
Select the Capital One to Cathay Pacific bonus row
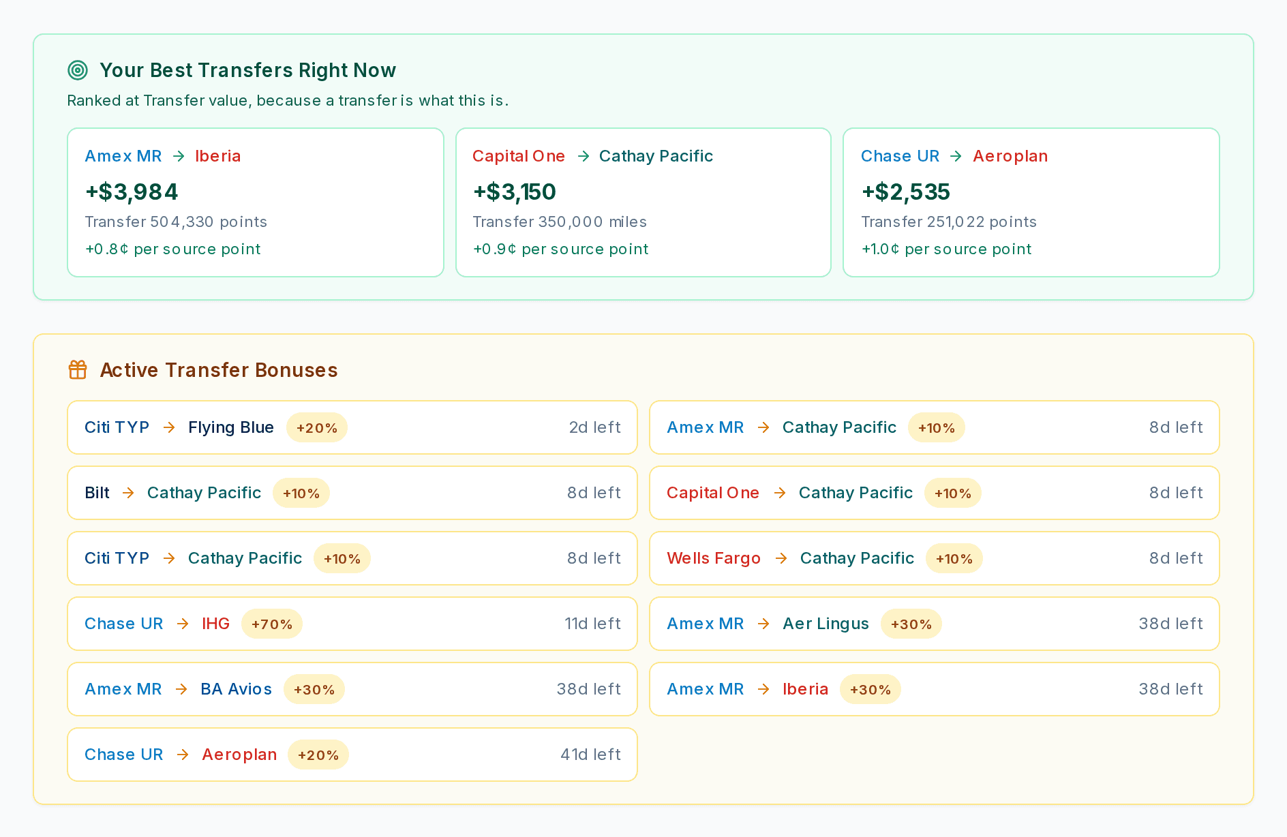pos(935,493)
